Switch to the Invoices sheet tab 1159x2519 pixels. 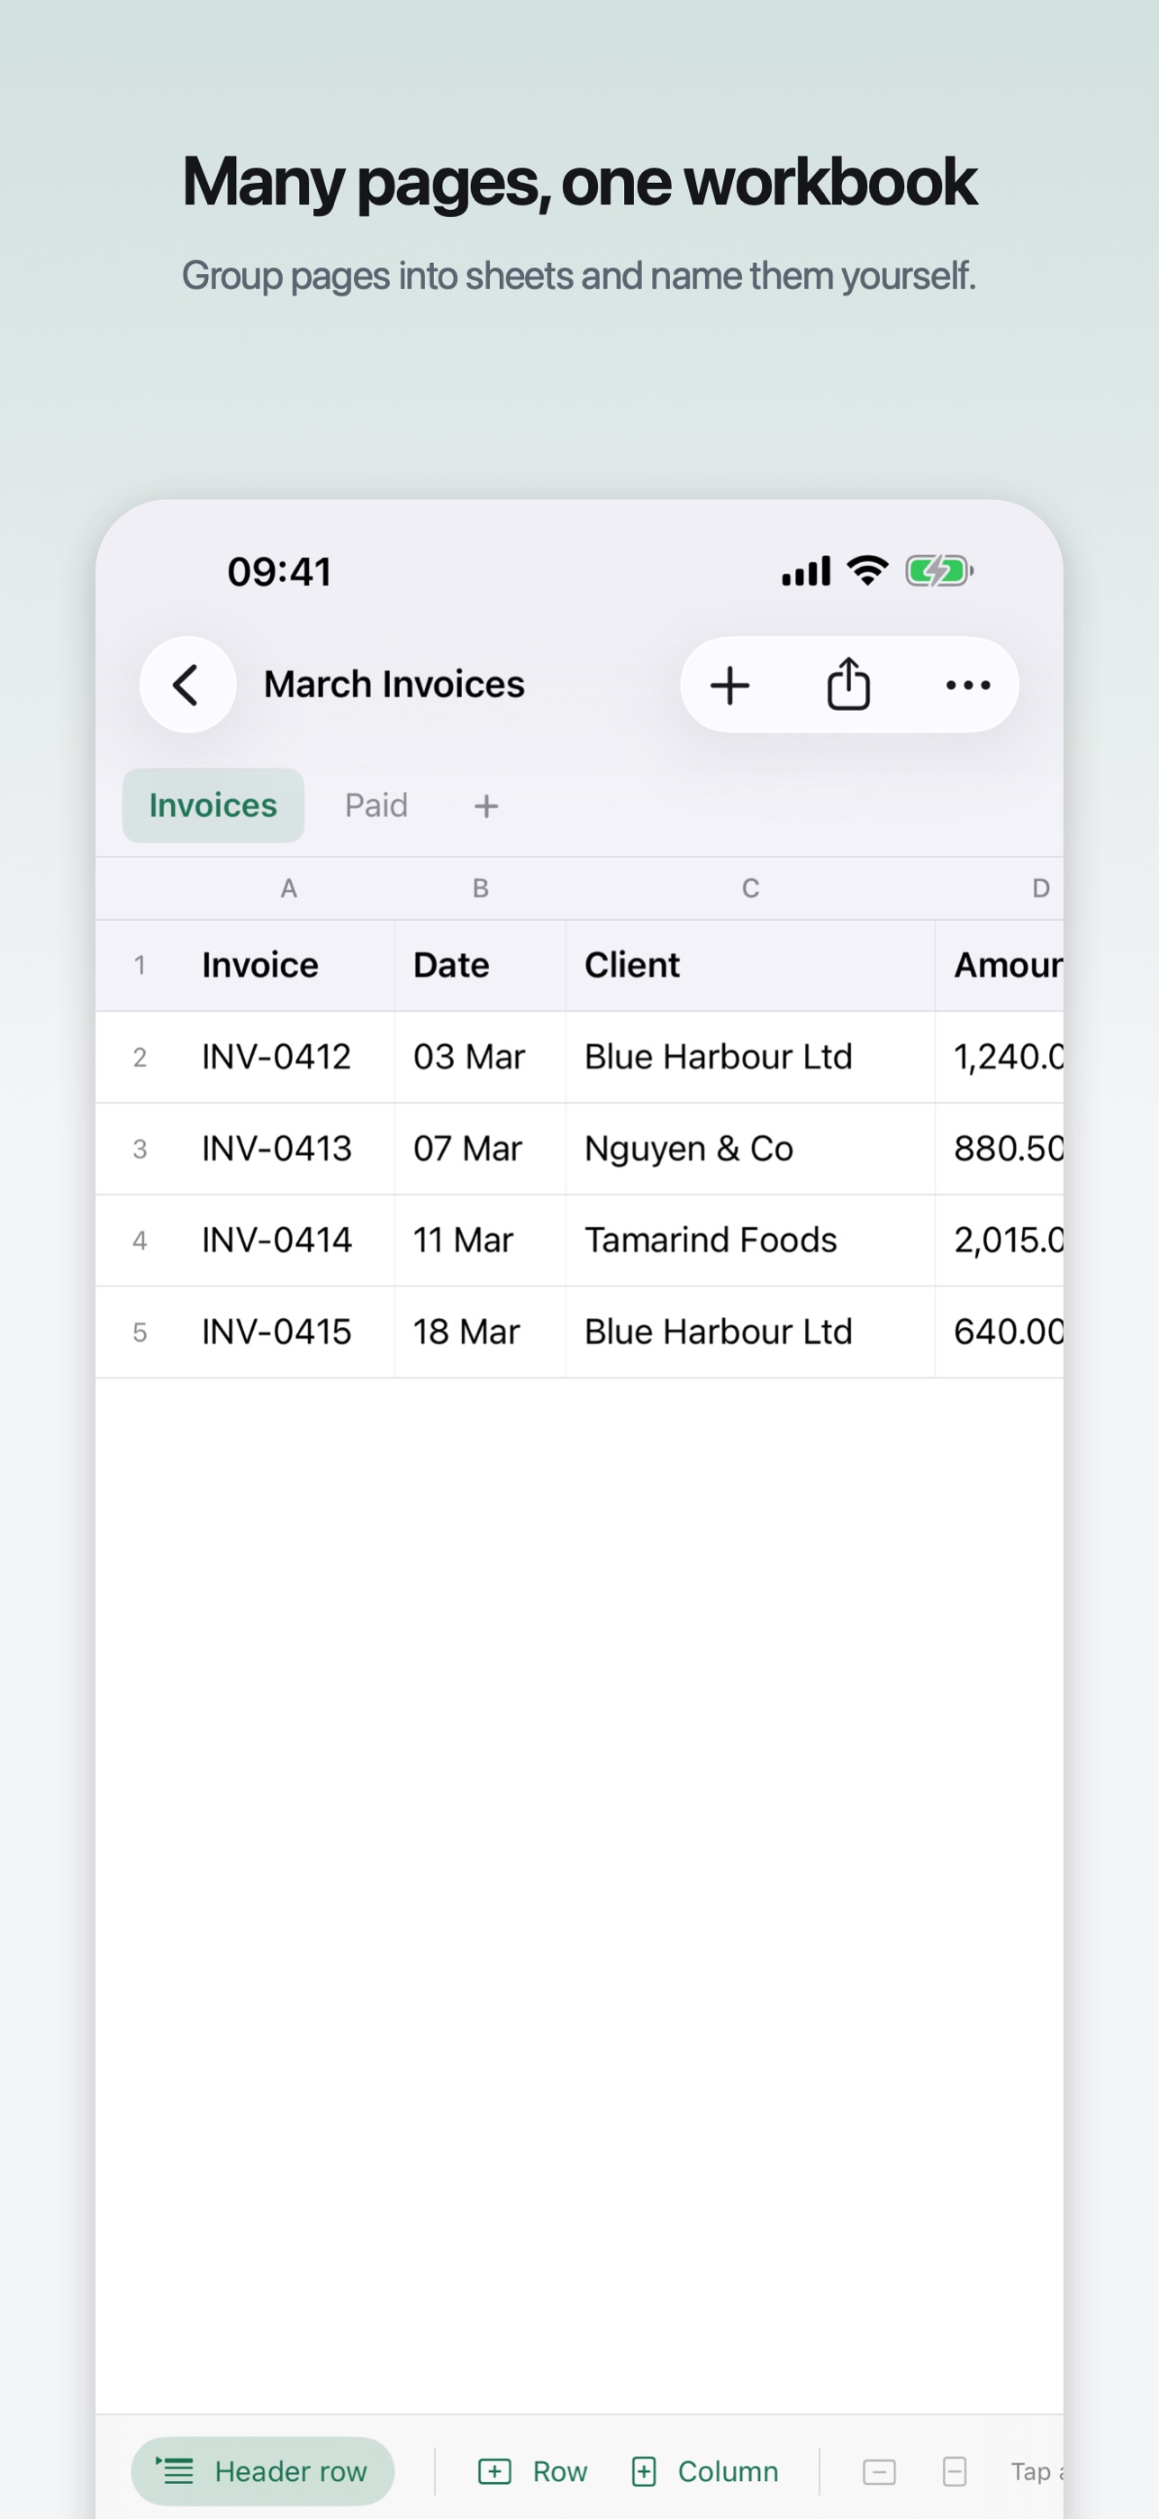213,805
